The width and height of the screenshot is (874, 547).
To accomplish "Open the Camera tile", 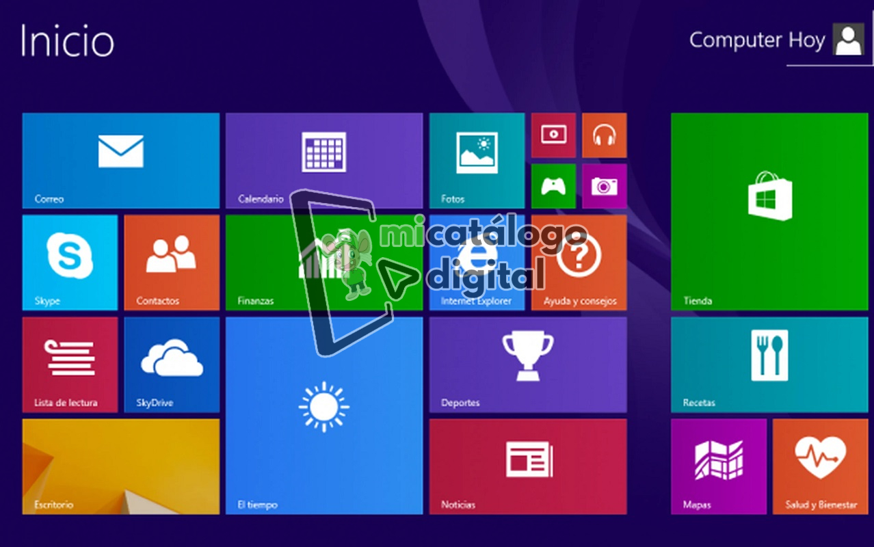I will coord(605,186).
